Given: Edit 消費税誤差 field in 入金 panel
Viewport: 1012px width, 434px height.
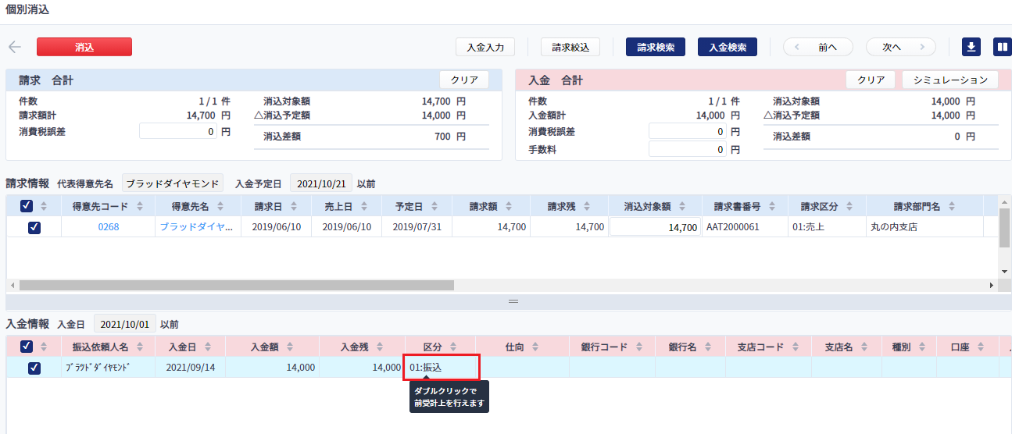Looking at the screenshot, I should tap(688, 131).
